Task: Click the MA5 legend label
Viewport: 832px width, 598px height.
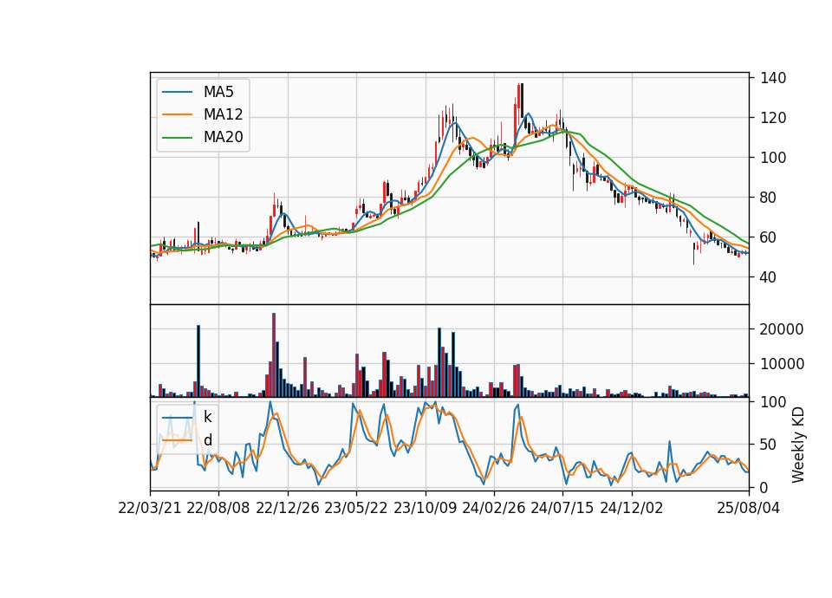Action: point(218,92)
